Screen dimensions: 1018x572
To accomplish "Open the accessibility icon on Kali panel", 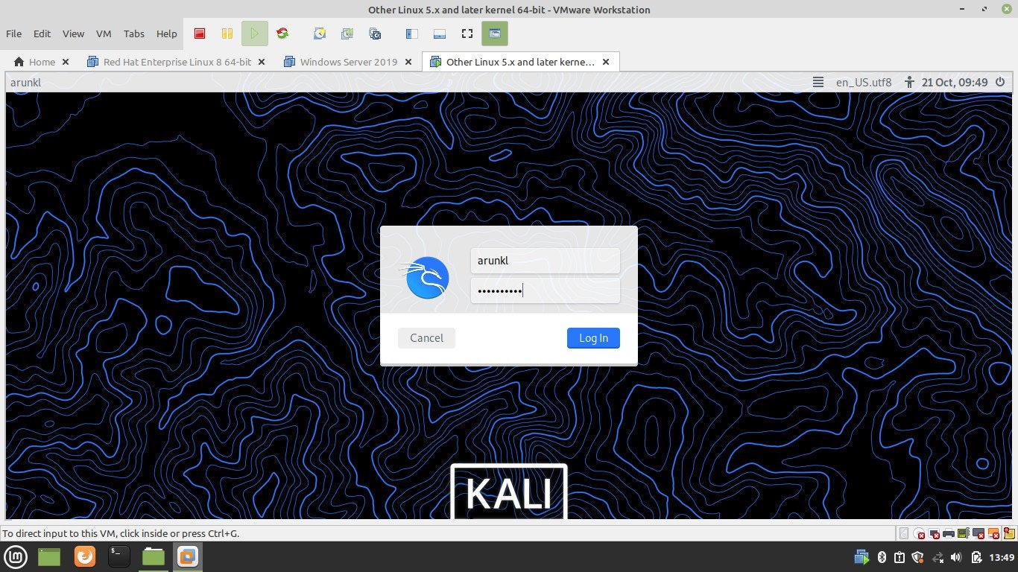I will tap(909, 82).
